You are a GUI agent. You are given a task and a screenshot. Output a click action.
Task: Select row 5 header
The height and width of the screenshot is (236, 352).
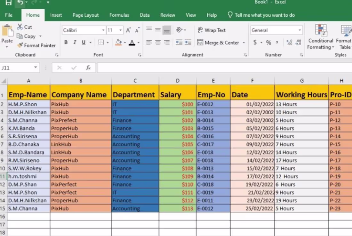click(x=2, y=128)
